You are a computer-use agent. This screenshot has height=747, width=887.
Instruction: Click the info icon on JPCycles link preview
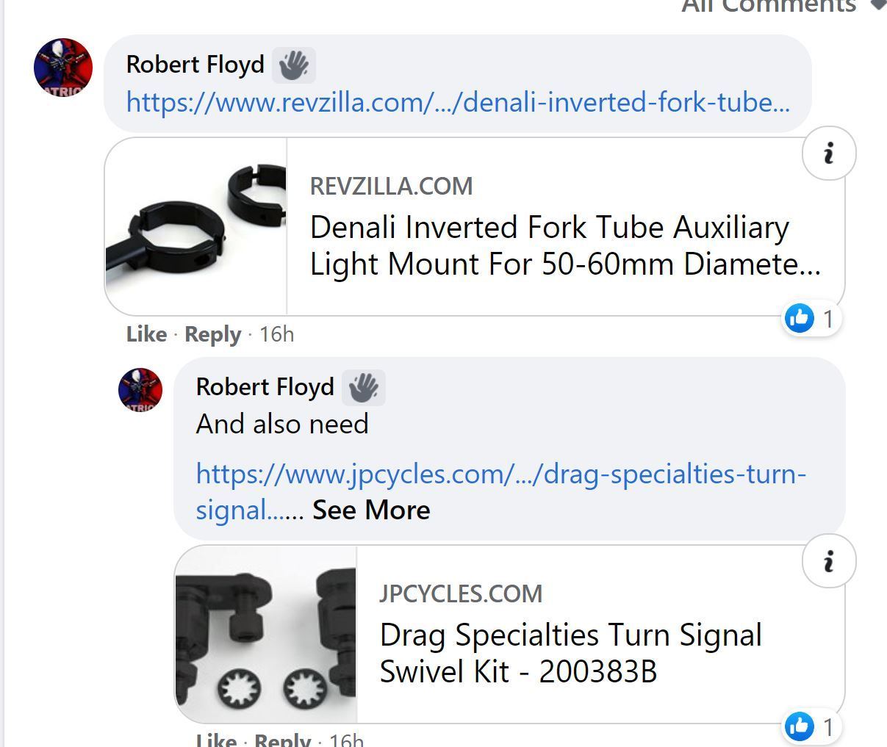[828, 561]
